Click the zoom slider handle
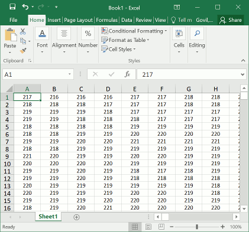The height and width of the screenshot is (232, 249). coord(197,227)
